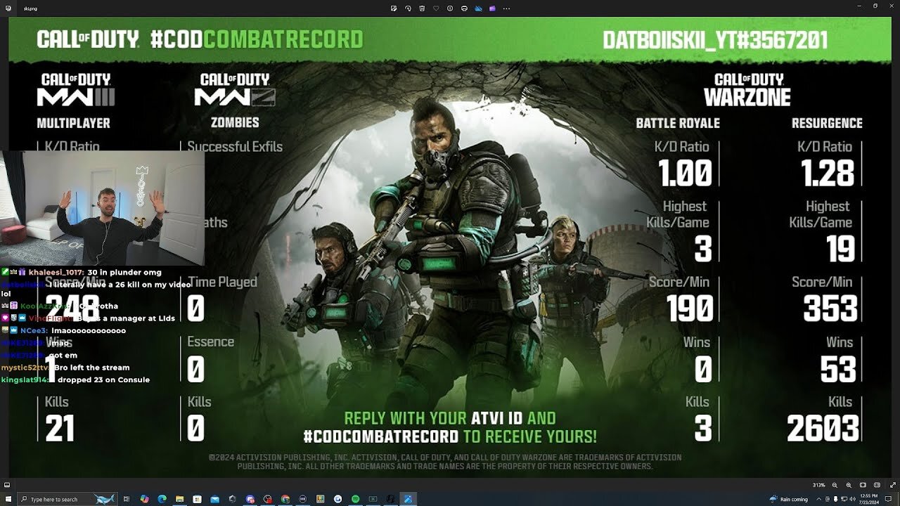Open Microsoft Edge from the taskbar
The width and height of the screenshot is (900, 506).
click(x=162, y=499)
